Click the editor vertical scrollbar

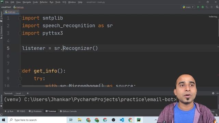218,27
